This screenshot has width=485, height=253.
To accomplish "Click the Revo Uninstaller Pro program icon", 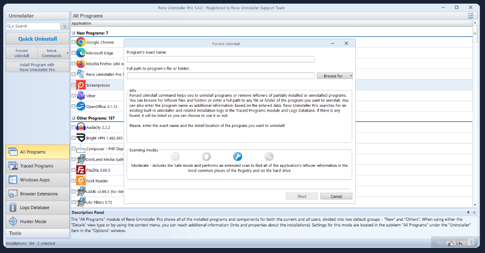I will pyautogui.click(x=80, y=74).
